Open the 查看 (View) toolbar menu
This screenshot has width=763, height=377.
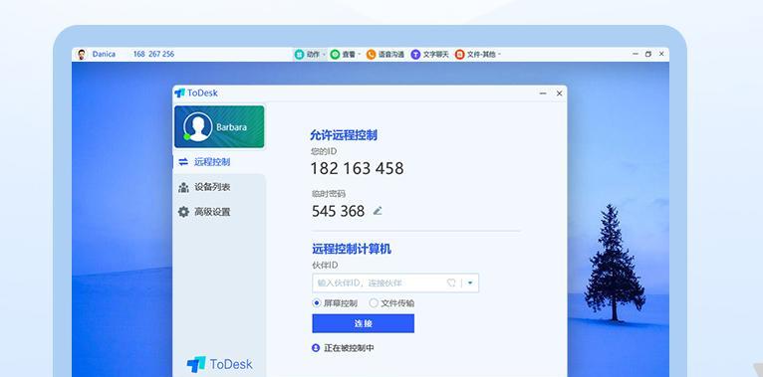click(x=346, y=55)
